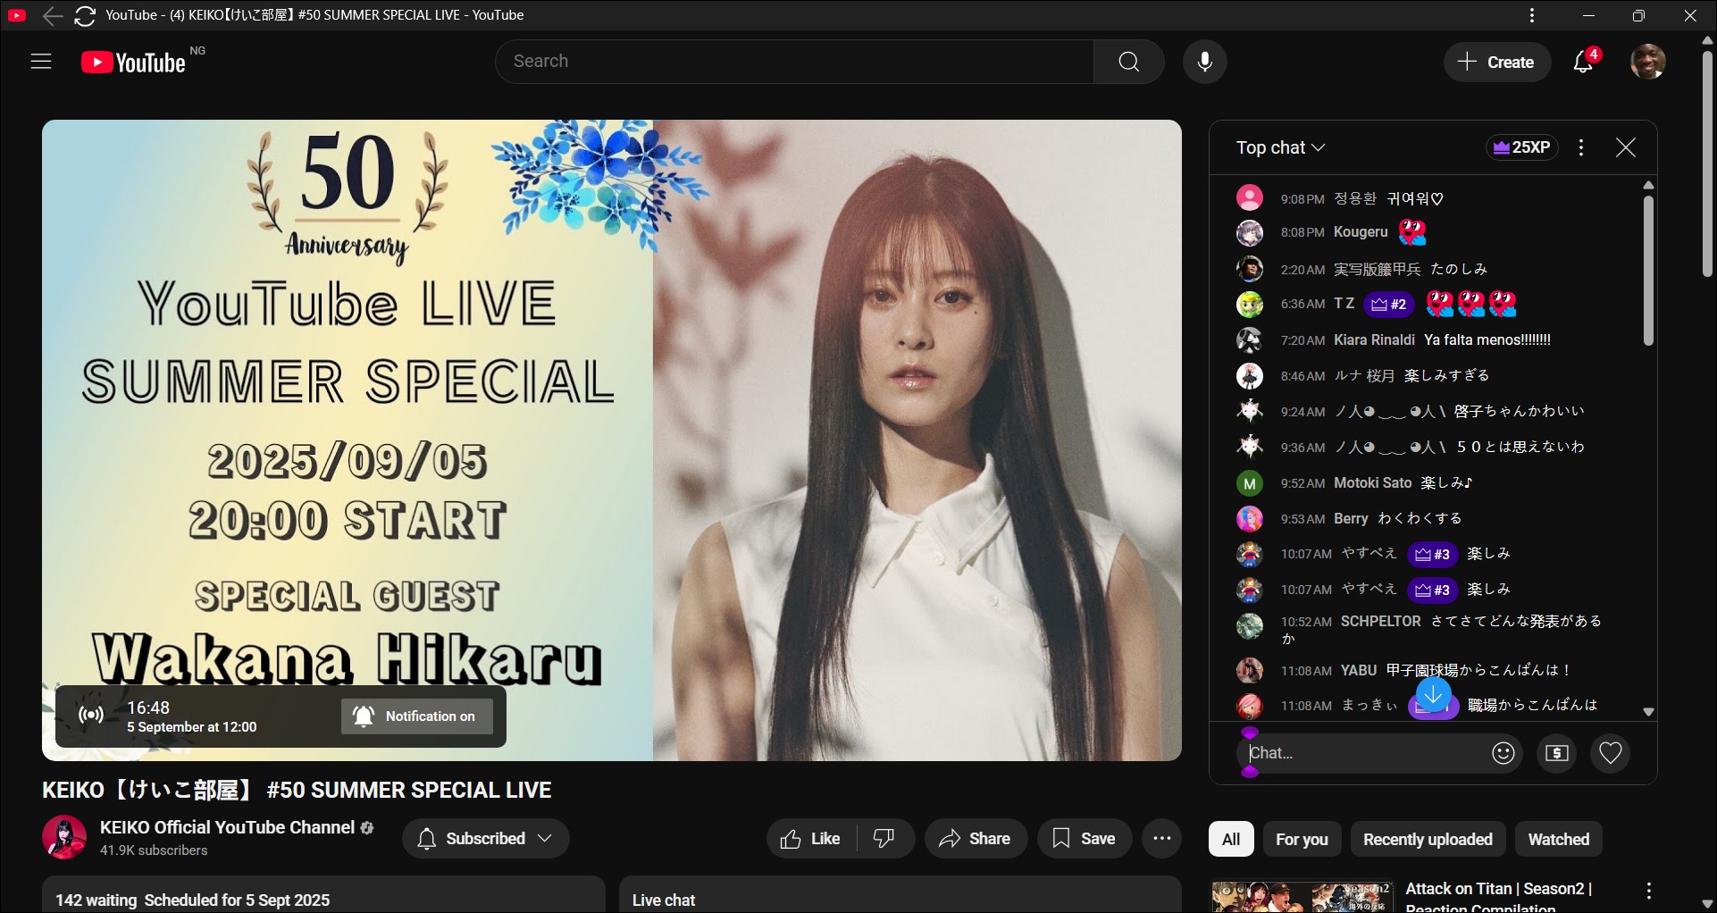Open account avatar menu
This screenshot has width=1717, height=913.
pyautogui.click(x=1648, y=62)
